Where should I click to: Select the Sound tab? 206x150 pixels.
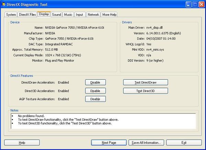point(57,14)
